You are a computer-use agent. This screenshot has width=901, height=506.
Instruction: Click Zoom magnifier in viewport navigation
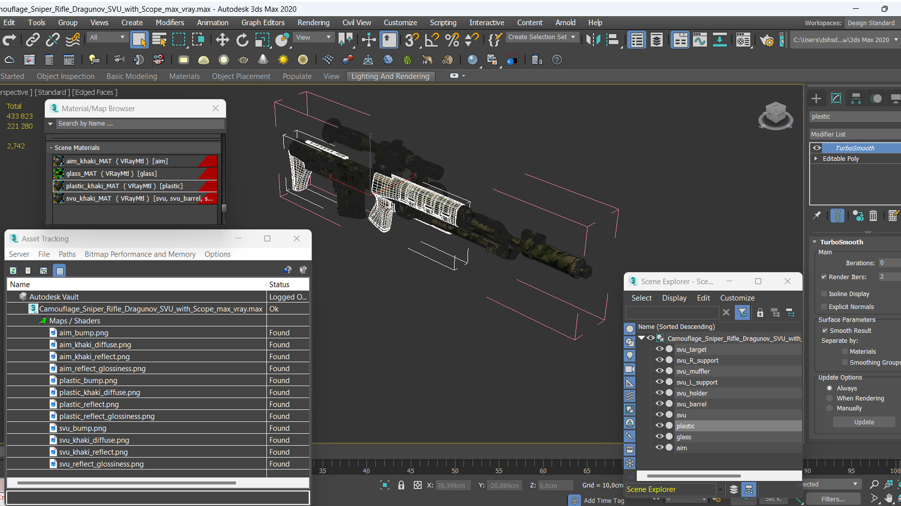point(874,484)
